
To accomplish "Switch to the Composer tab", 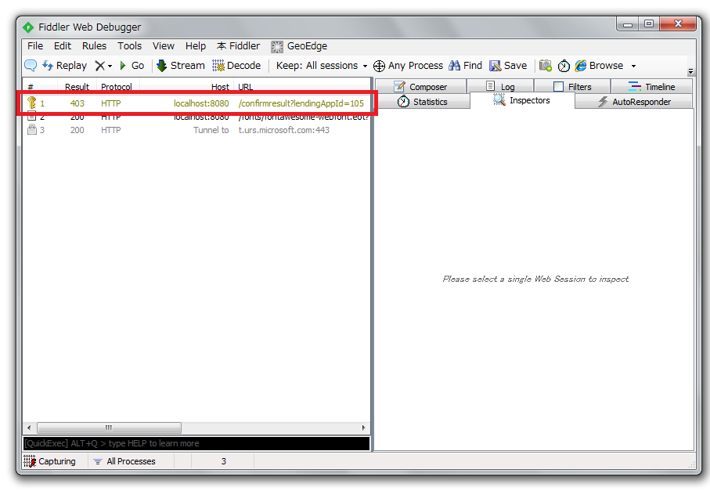I will (x=420, y=86).
